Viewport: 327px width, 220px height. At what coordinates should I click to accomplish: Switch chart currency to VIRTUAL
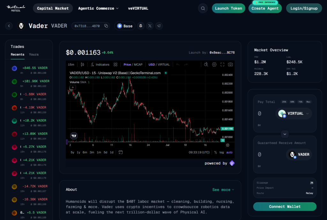click(x=164, y=64)
